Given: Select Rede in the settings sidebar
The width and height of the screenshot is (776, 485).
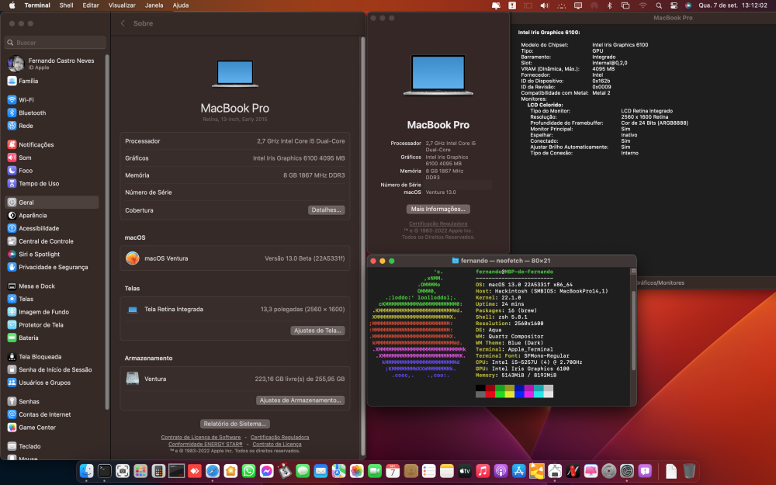Looking at the screenshot, I should 52,126.
